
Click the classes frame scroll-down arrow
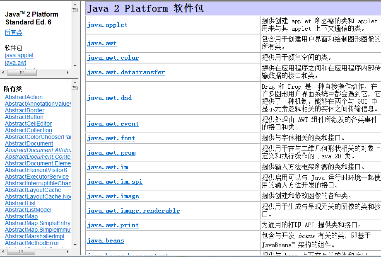coord(75,245)
